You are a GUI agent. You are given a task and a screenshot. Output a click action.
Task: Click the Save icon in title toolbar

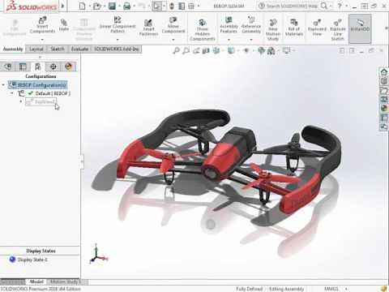tap(112, 6)
